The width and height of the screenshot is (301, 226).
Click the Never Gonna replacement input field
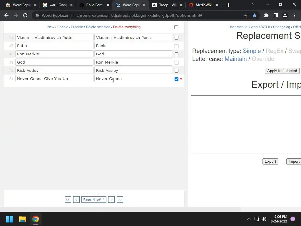(133, 79)
